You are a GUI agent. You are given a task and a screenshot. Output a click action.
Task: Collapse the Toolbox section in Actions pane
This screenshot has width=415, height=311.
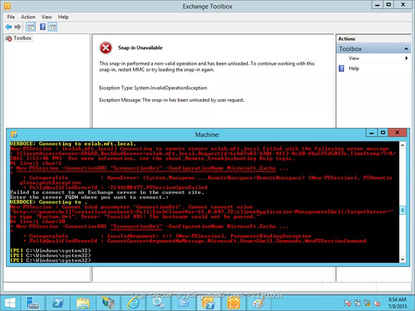click(x=406, y=49)
